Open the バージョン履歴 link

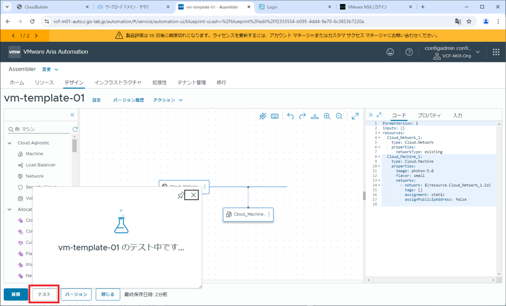(x=129, y=100)
